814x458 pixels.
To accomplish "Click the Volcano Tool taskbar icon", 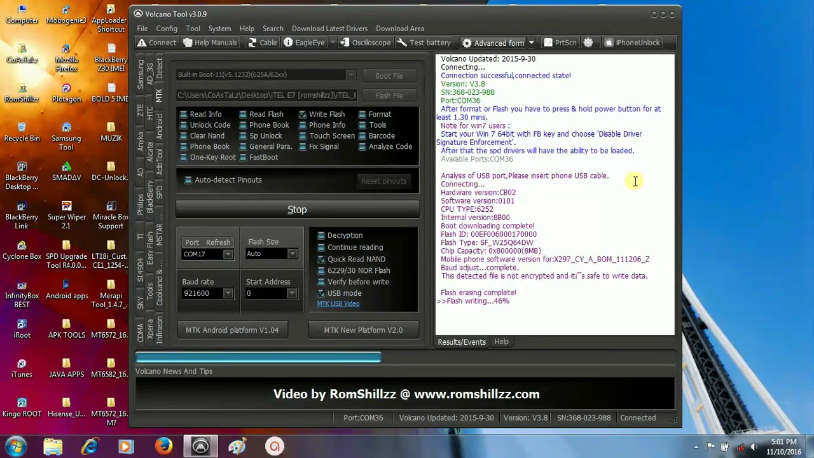I will click(200, 446).
